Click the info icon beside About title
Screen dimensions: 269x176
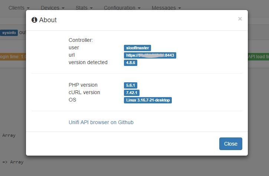[35, 20]
